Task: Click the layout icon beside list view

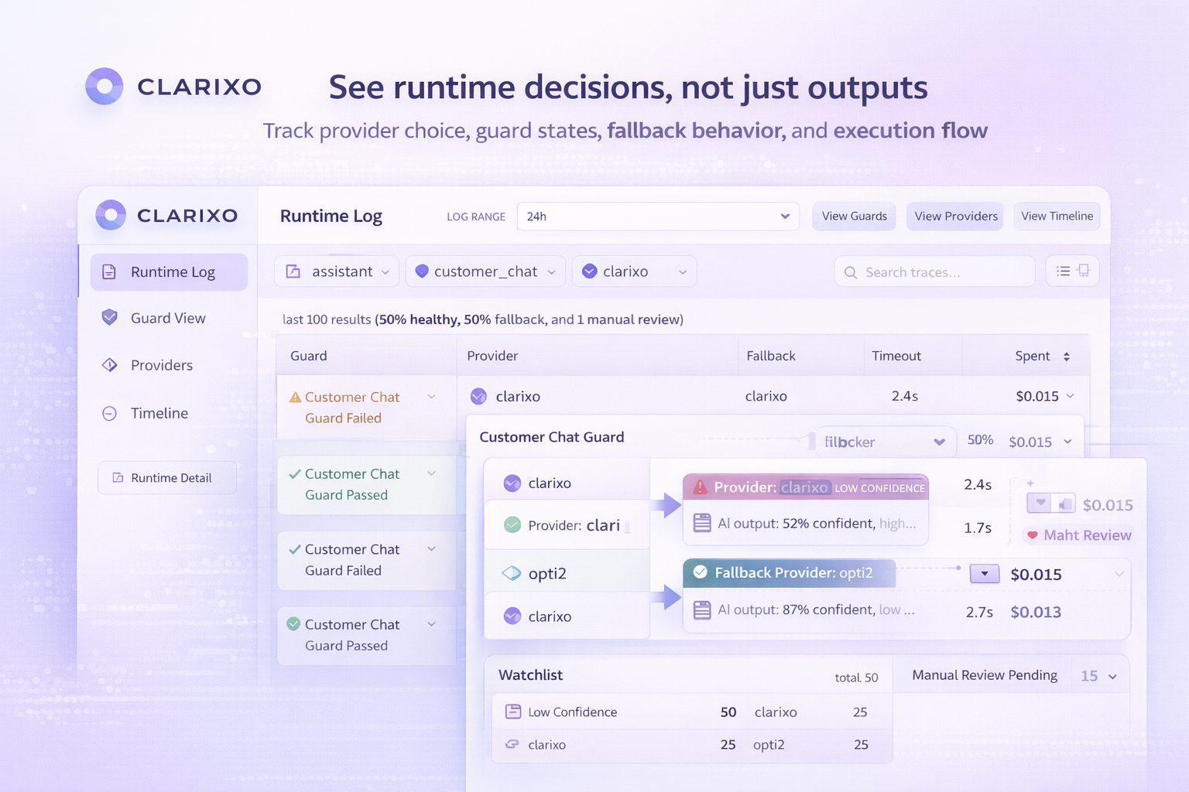Action: tap(1084, 271)
